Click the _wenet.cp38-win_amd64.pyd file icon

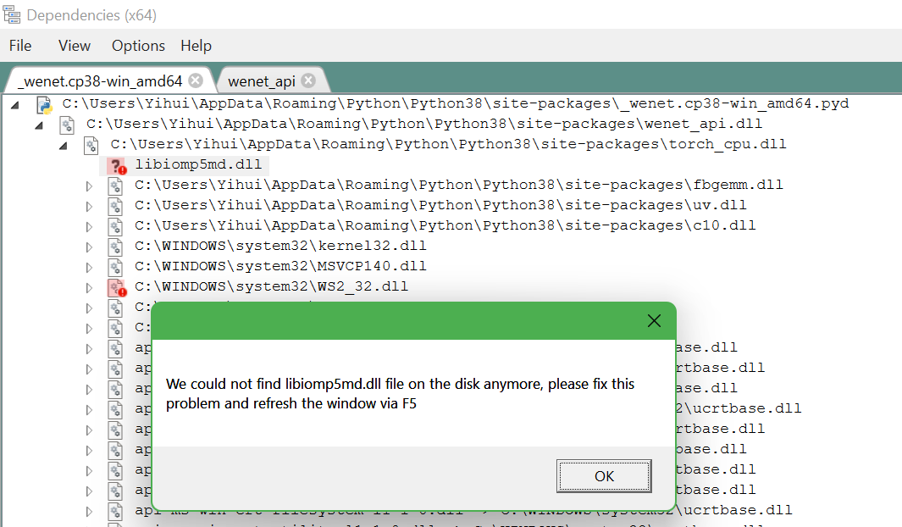(x=45, y=103)
